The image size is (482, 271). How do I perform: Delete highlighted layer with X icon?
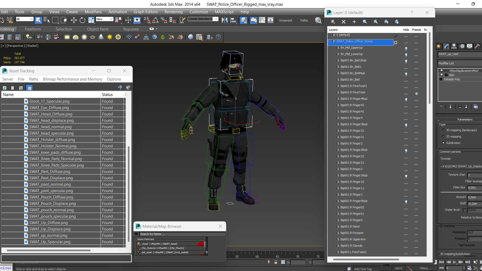click(343, 22)
